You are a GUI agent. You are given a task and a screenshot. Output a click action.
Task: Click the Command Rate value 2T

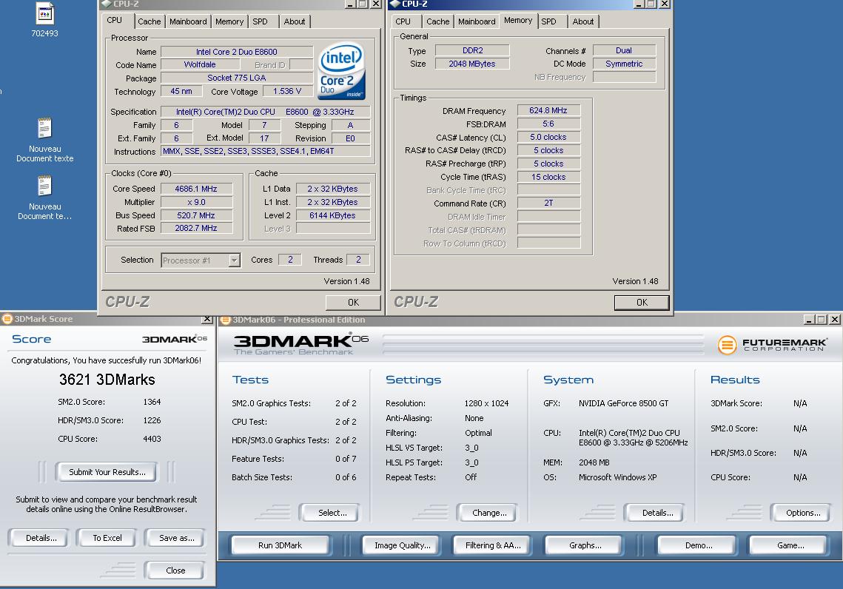point(548,203)
